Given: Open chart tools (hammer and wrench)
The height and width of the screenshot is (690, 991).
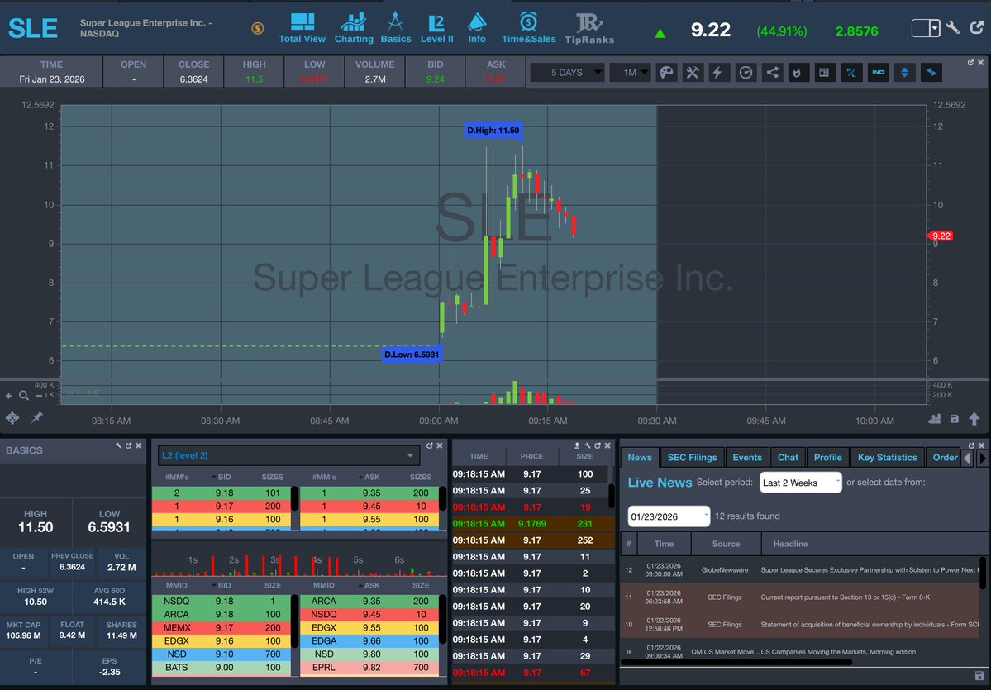Looking at the screenshot, I should (x=693, y=73).
